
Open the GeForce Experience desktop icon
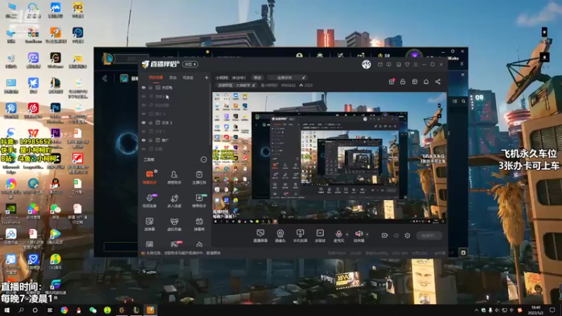coord(11,214)
